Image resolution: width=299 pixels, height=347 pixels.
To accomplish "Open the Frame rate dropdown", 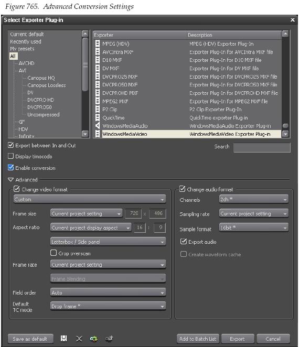I will tap(108, 265).
